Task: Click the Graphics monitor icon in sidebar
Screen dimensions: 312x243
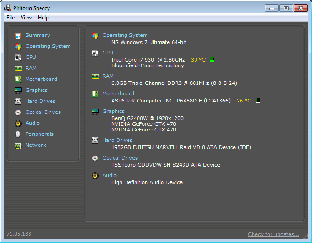Action: click(x=18, y=91)
